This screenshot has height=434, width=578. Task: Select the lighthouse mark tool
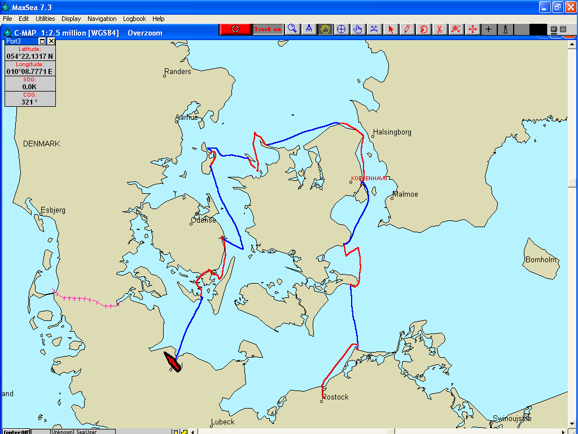point(505,29)
